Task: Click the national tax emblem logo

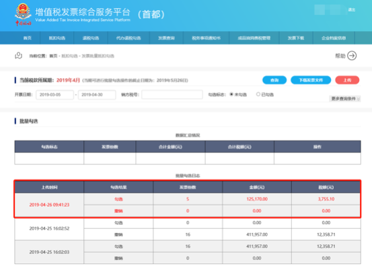Action: coord(23,14)
